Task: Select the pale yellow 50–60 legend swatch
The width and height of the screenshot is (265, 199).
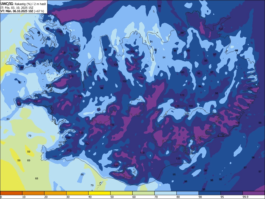Action: click(122, 193)
